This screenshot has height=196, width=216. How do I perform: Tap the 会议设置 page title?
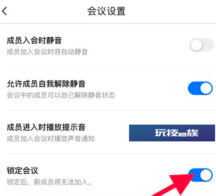[106, 11]
